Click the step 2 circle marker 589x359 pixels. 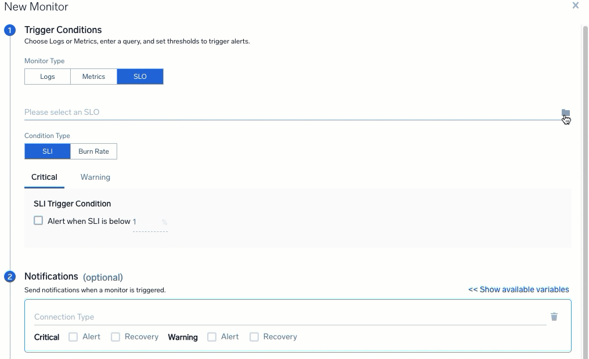[x=10, y=277]
